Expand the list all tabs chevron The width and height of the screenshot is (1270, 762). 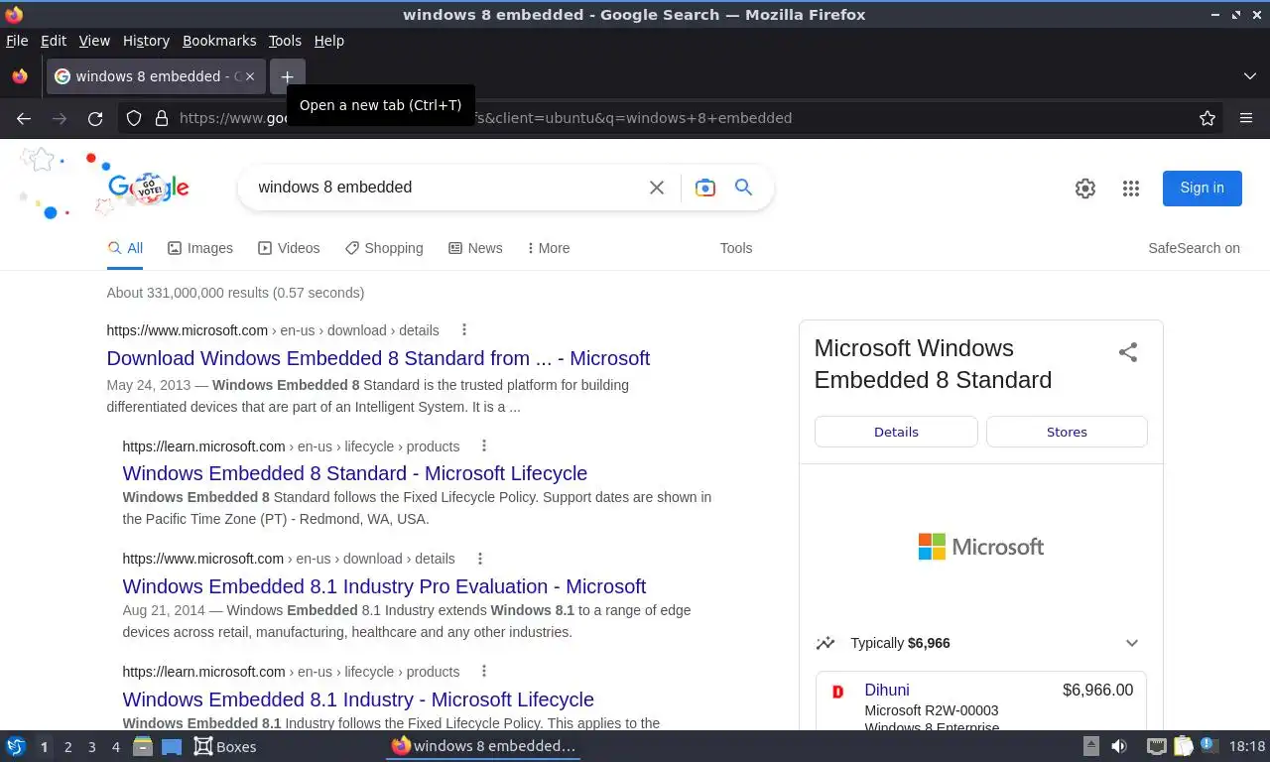(1250, 76)
